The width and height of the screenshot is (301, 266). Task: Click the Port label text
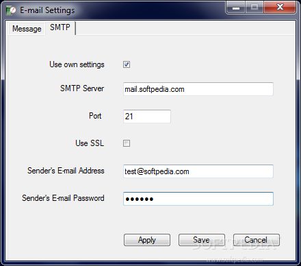(95, 116)
